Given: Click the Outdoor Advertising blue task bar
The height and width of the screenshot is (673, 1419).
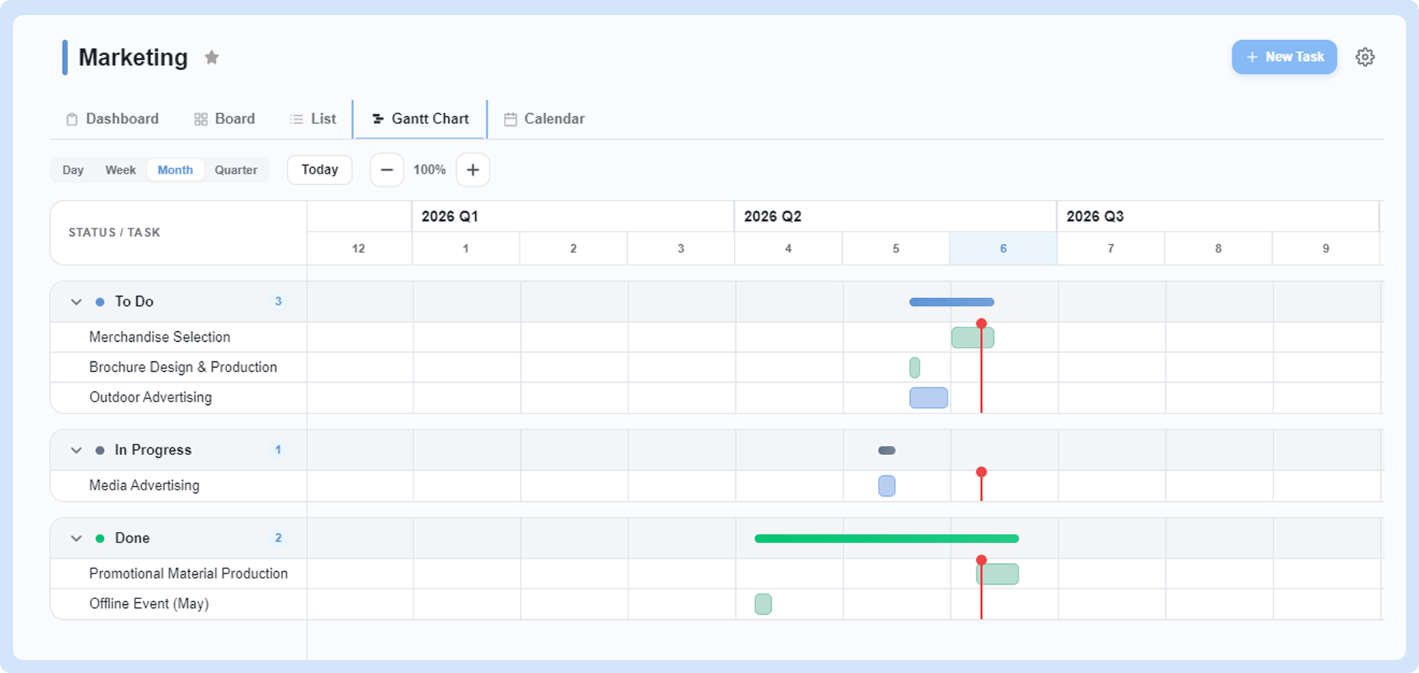Looking at the screenshot, I should [x=929, y=398].
